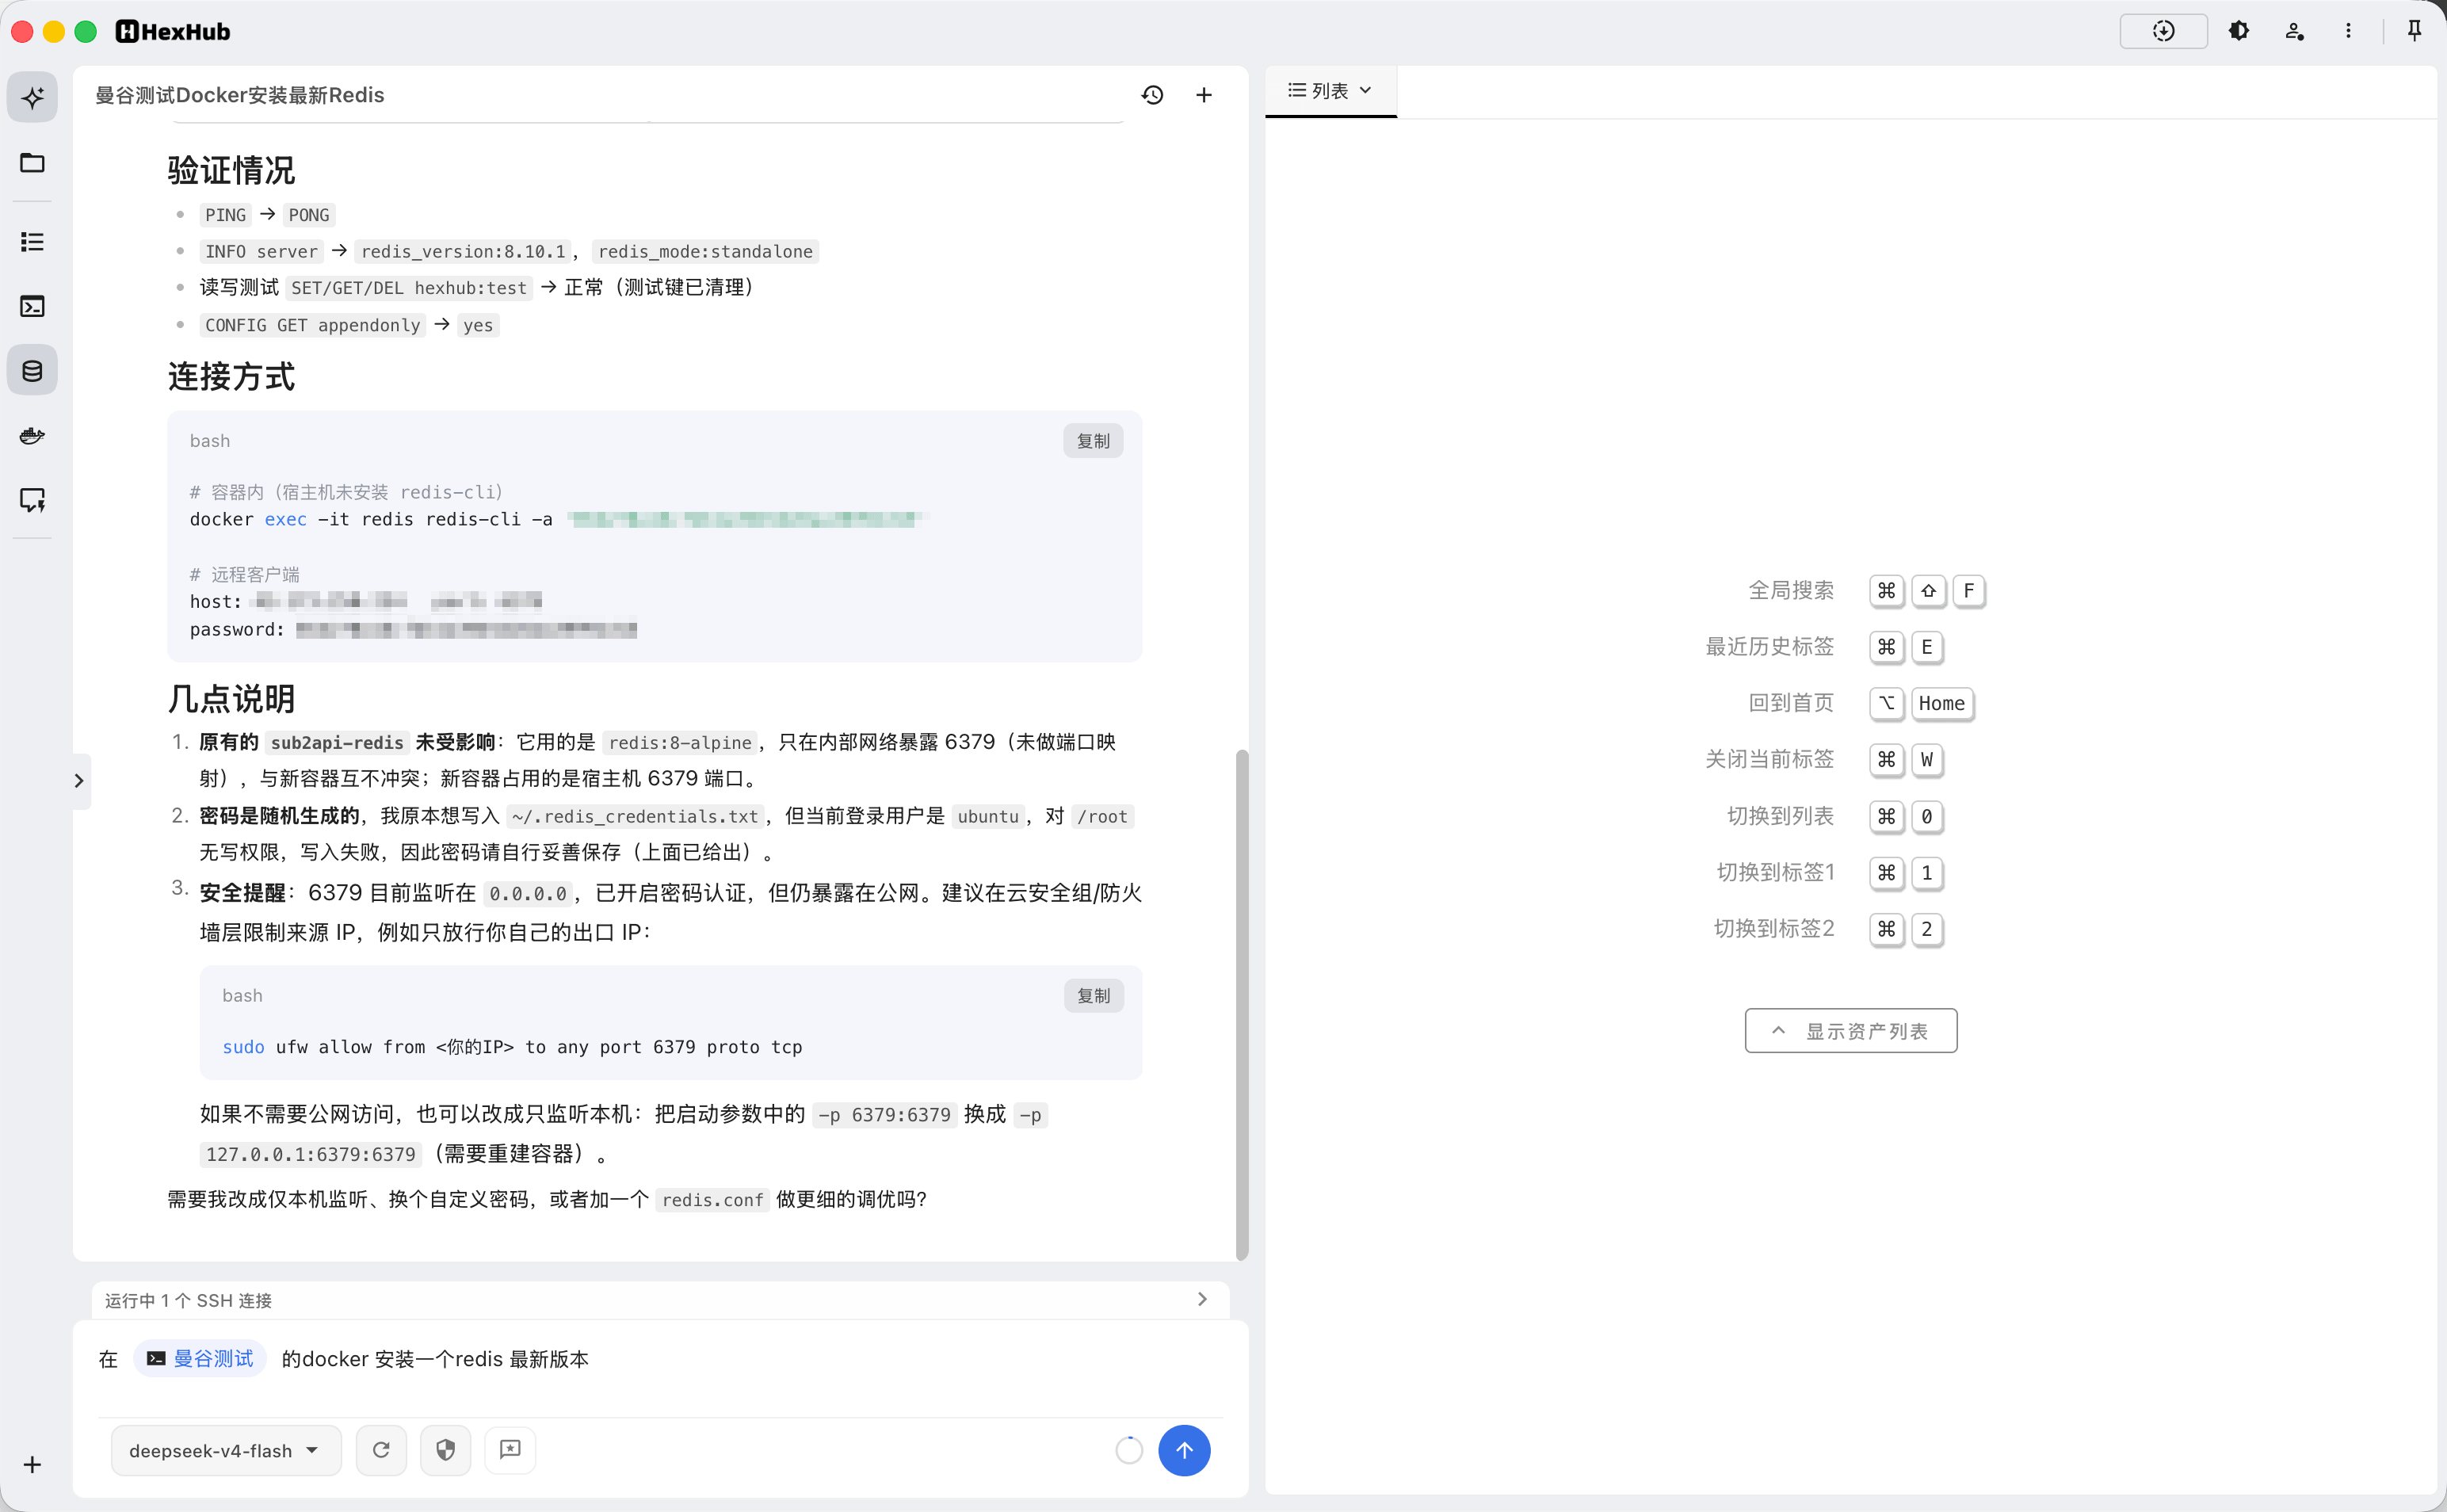Open the database icon in sidebar
The image size is (2447, 1512).
pos(32,371)
